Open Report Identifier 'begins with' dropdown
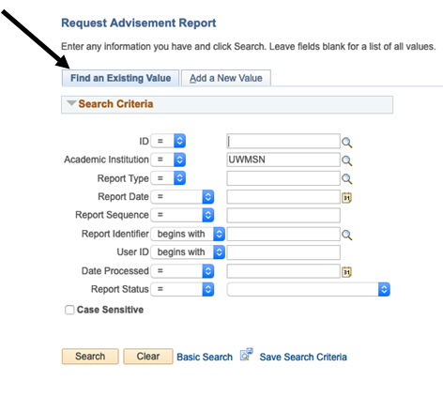The image size is (443, 396). (x=188, y=234)
